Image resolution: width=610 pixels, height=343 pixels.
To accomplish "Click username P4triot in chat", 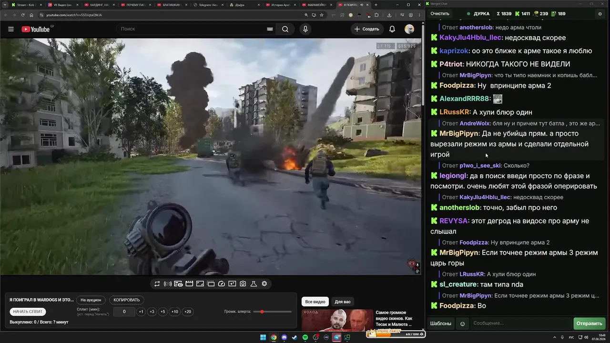I will (451, 64).
